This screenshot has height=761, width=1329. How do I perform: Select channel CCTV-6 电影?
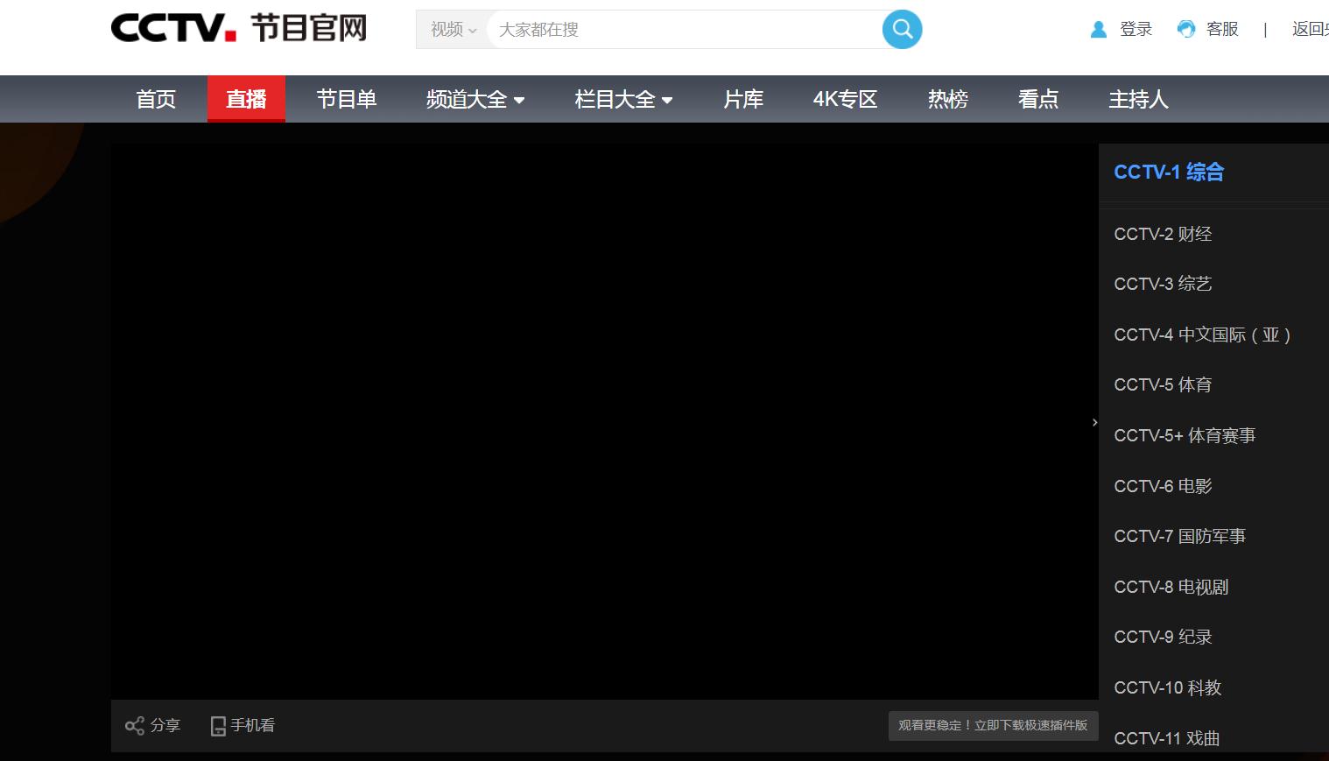1163,486
